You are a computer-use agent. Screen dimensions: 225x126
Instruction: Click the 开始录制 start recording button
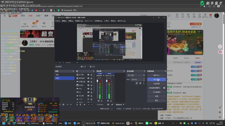pos(156,83)
